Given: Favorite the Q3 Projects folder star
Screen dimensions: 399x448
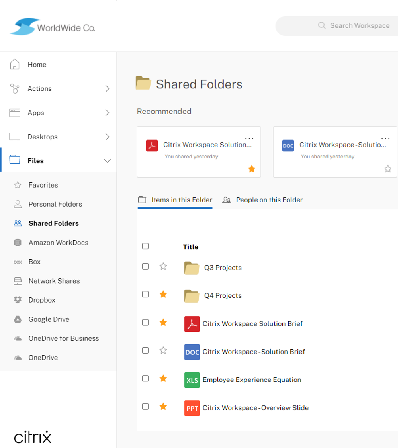Looking at the screenshot, I should click(163, 266).
